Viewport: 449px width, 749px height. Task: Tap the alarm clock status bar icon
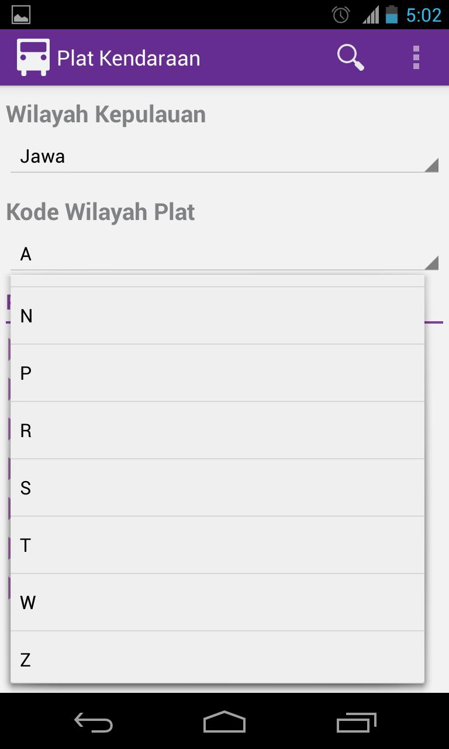(340, 15)
